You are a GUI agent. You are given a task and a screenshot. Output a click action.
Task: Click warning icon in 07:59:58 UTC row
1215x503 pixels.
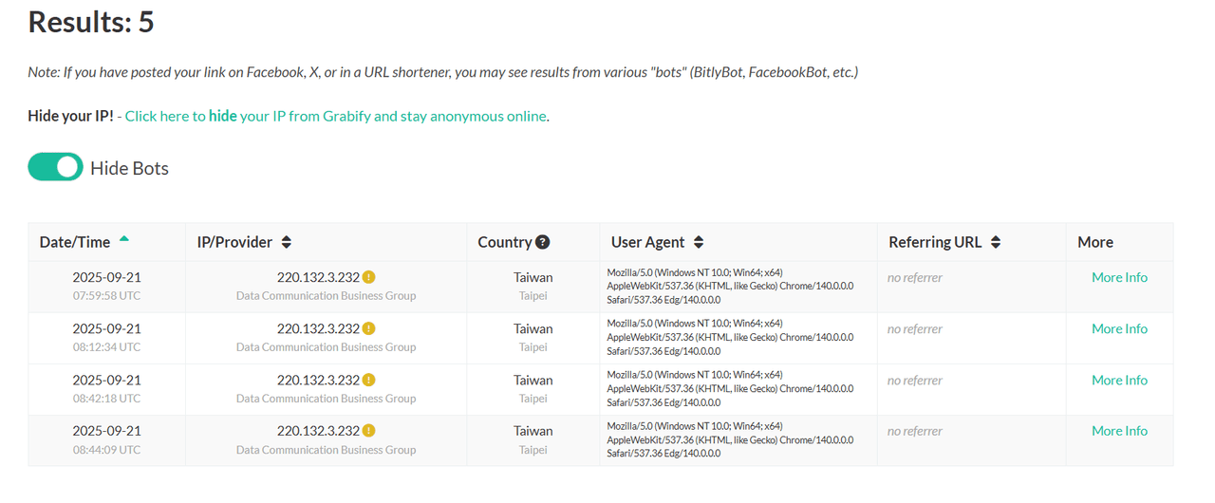point(369,277)
